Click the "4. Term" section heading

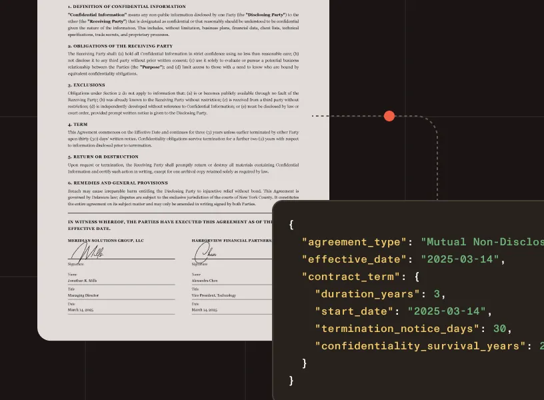(x=78, y=124)
